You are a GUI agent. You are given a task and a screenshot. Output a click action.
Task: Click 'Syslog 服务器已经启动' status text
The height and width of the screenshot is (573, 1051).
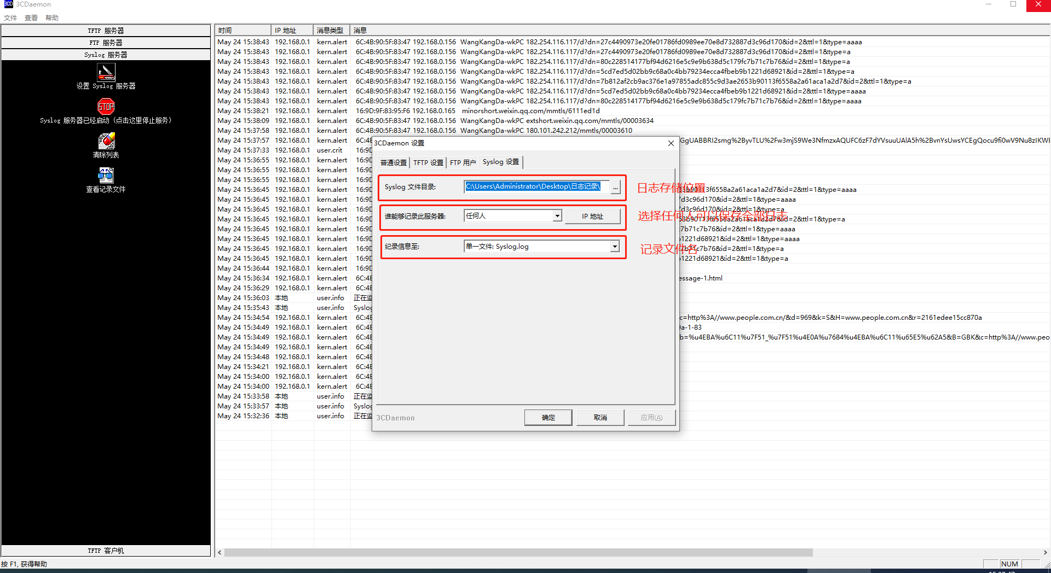pyautogui.click(x=106, y=120)
